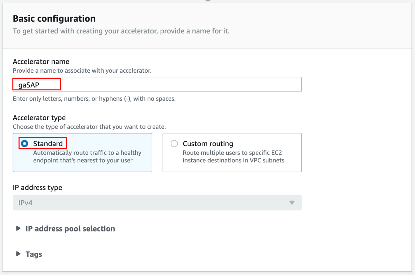Click the "Enter only letters, numbers" hint text

pyautogui.click(x=94, y=99)
